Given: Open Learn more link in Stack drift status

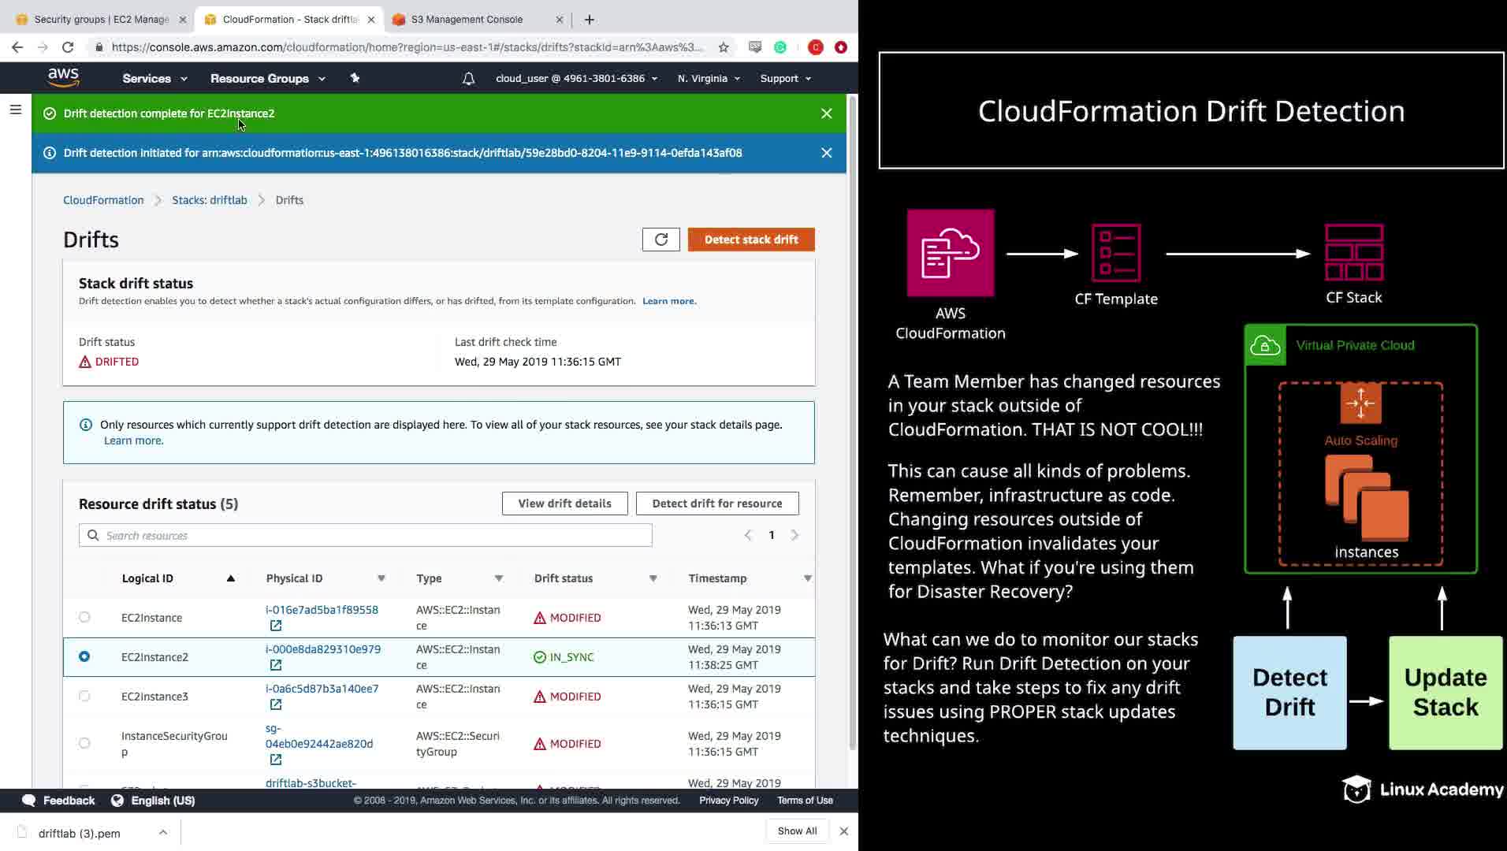Looking at the screenshot, I should click(x=669, y=301).
